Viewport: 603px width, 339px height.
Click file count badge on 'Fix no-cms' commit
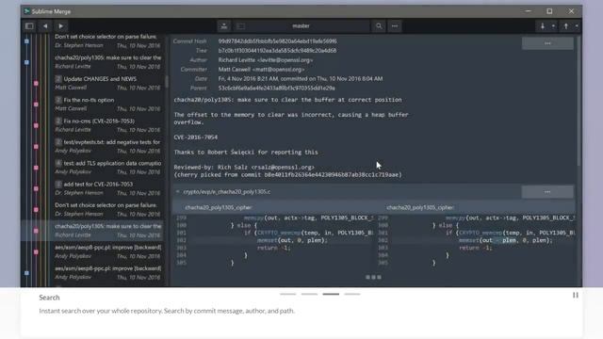tap(58, 121)
